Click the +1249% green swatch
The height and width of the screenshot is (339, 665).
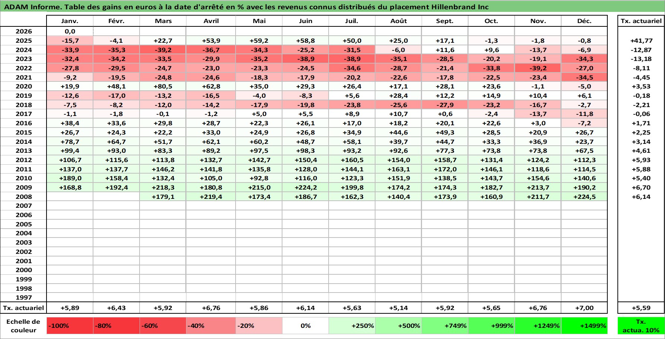(538, 326)
